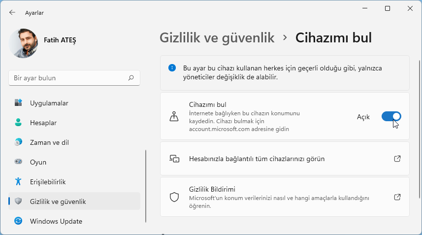Open Gizlilik Bildirimi external link icon

[x=397, y=197]
